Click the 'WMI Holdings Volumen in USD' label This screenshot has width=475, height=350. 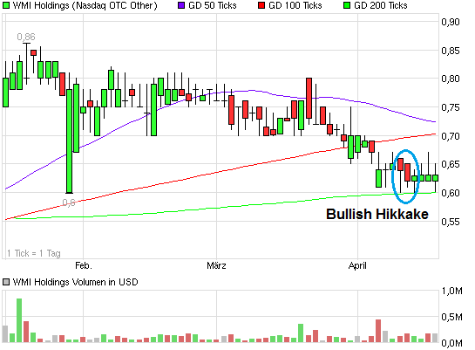[76, 282]
